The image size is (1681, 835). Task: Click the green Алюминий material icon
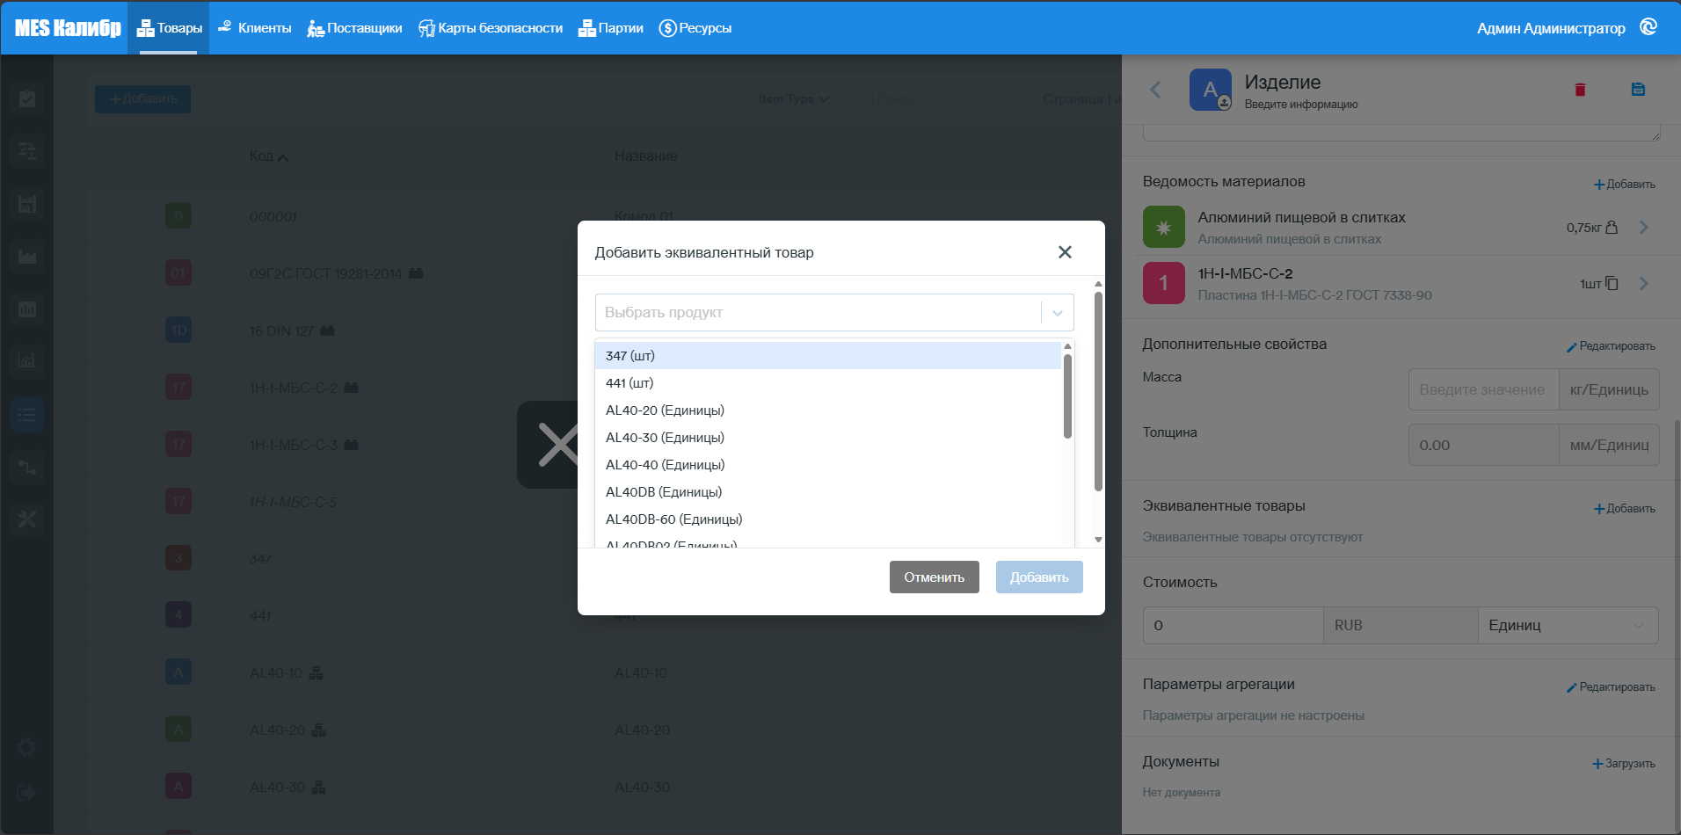point(1164,228)
